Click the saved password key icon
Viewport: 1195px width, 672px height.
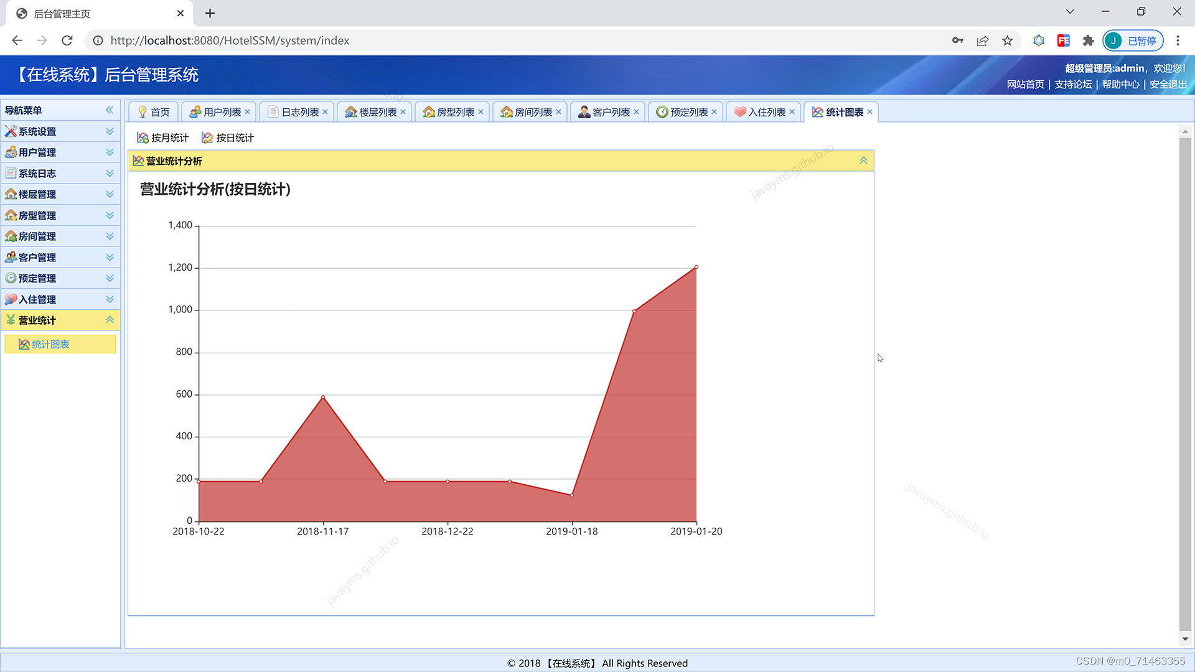tap(957, 40)
